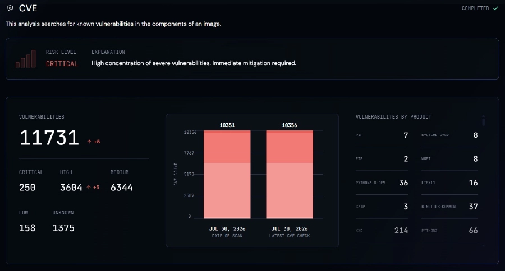Click scroll-down arrow of the product list

[484, 246]
